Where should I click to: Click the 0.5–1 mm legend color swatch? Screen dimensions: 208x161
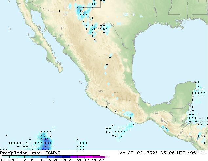point(13,157)
